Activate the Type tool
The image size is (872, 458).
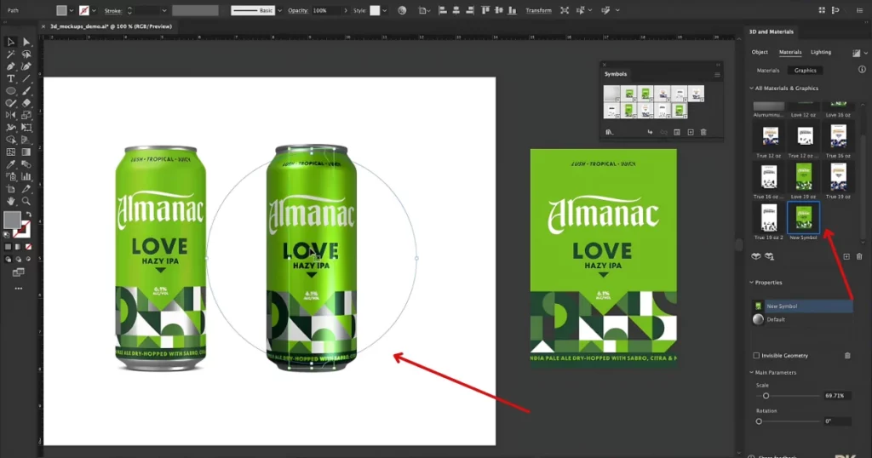tap(10, 79)
